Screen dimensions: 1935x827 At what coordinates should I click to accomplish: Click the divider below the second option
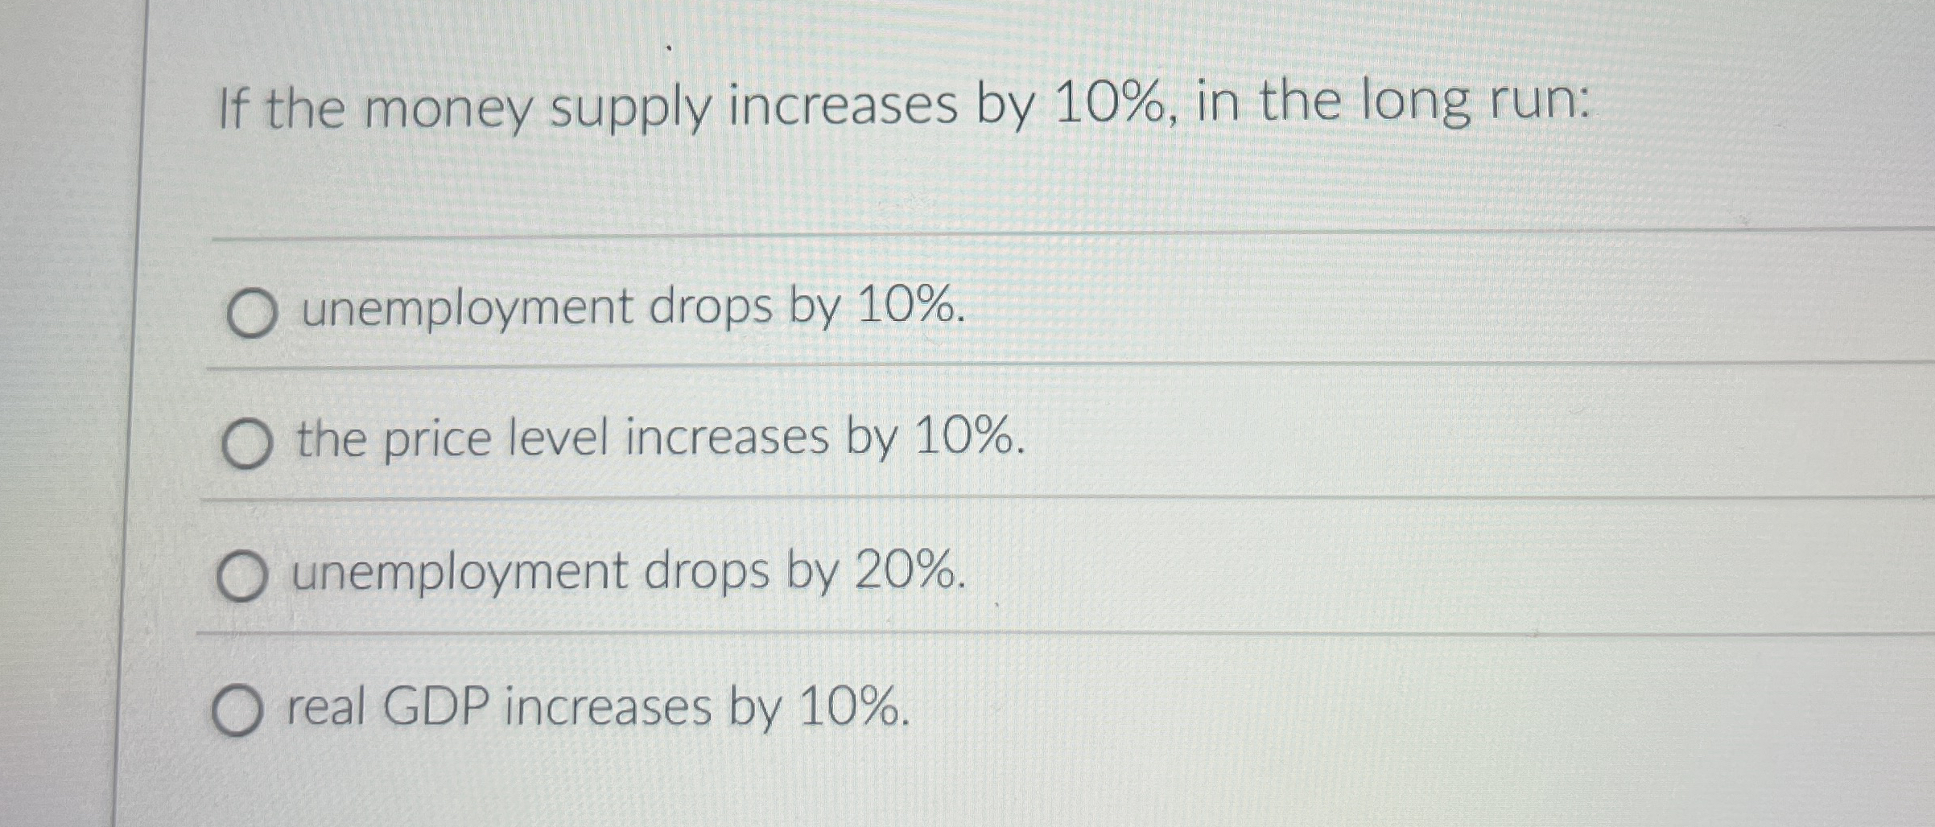point(966,499)
